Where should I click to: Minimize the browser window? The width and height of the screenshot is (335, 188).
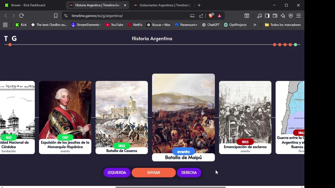[x=274, y=5]
